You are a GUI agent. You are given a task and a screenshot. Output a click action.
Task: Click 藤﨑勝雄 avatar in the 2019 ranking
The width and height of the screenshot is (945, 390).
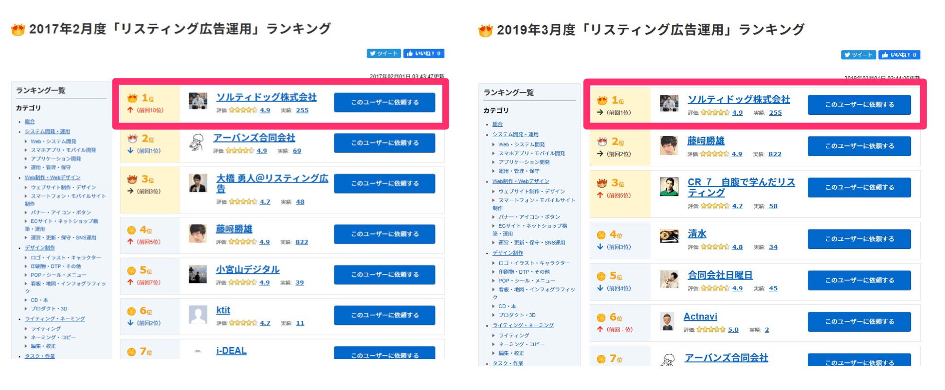point(669,145)
